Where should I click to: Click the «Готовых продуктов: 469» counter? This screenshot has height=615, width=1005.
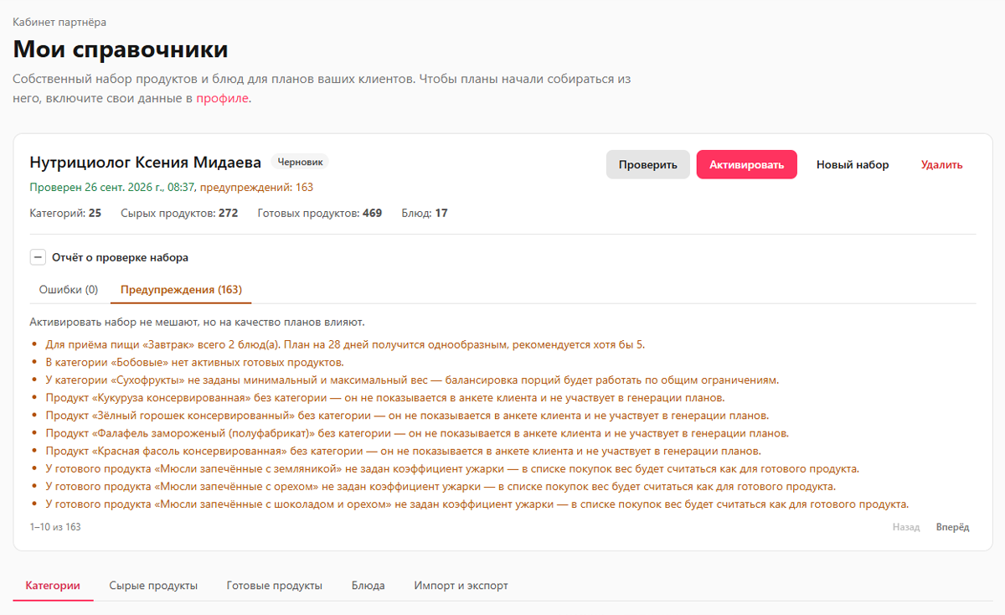pyautogui.click(x=320, y=214)
